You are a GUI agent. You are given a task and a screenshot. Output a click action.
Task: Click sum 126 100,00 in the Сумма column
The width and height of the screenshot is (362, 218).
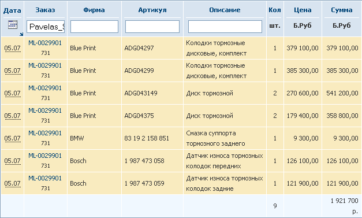[x=342, y=161]
